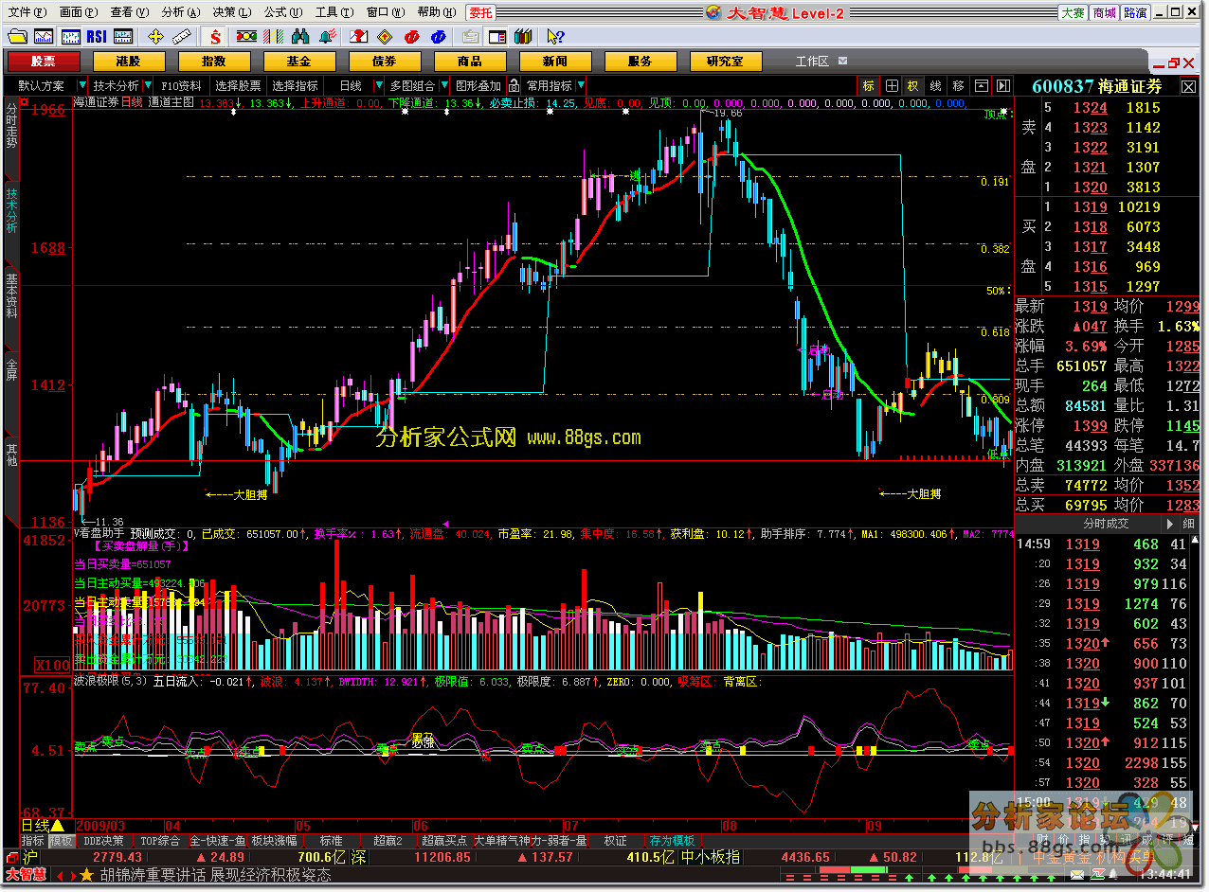Click the window layout toolbar icon
1209x892 pixels.
[496, 37]
